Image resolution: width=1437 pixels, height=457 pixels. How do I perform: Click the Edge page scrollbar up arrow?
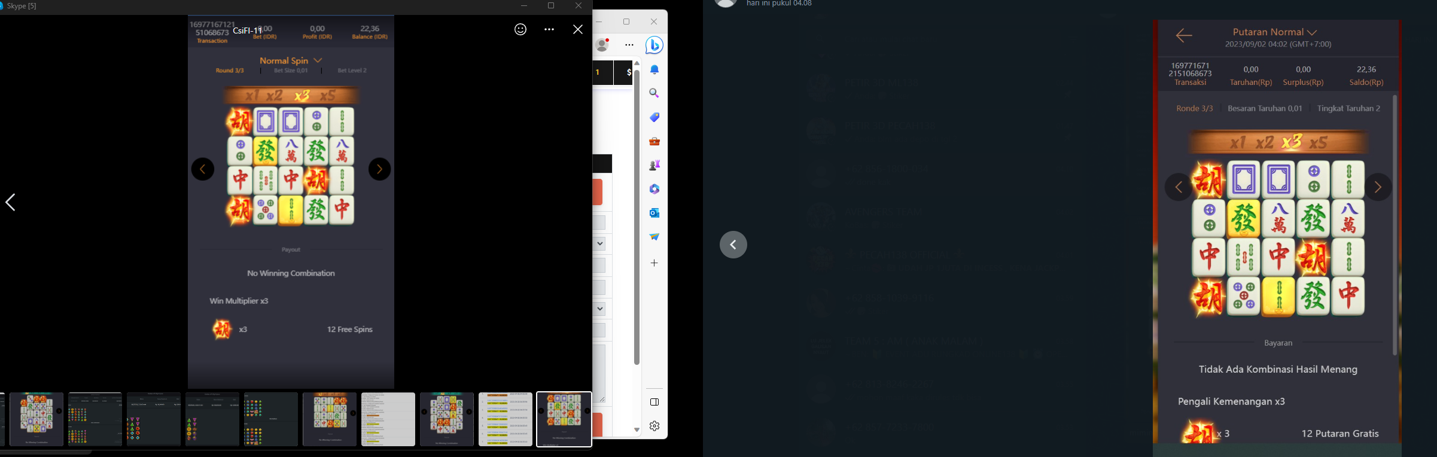pos(637,63)
